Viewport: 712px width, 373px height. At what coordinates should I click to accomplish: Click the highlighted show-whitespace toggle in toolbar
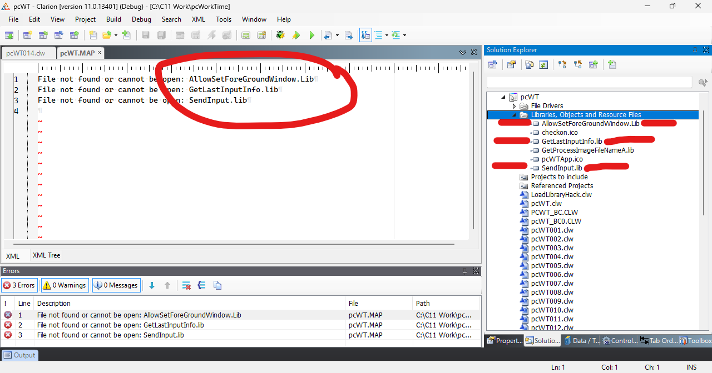(365, 35)
